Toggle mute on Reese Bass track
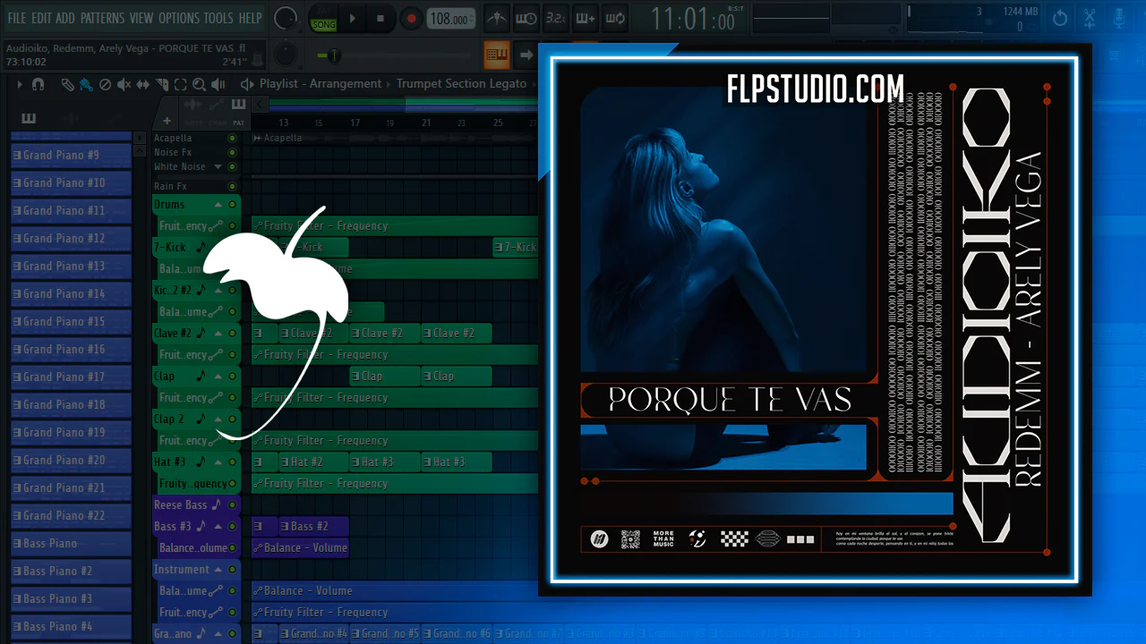Image resolution: width=1146 pixels, height=644 pixels. (232, 504)
